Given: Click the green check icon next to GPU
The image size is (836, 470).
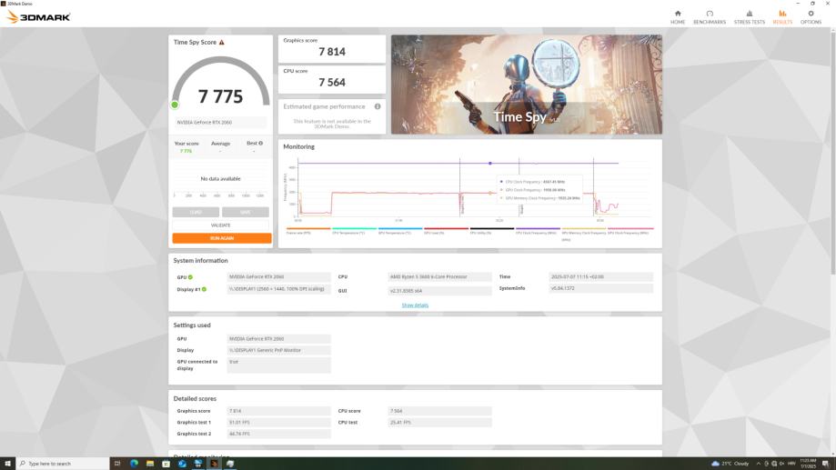Looking at the screenshot, I should tap(190, 277).
